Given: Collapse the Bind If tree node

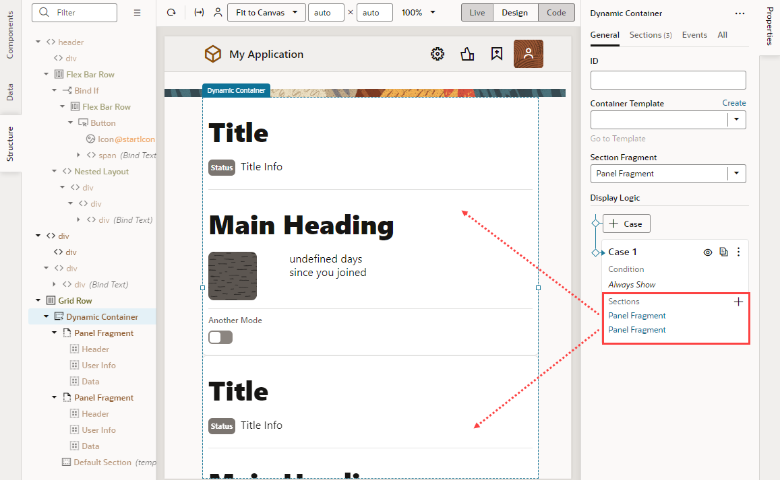Looking at the screenshot, I should click(x=54, y=90).
